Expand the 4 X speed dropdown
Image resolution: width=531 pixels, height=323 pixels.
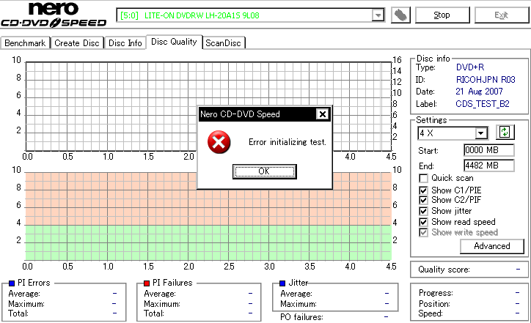point(480,133)
